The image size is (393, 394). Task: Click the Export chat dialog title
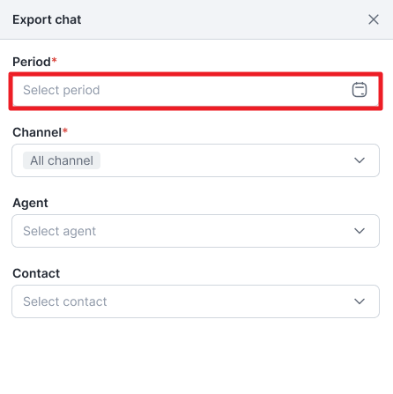click(x=47, y=19)
